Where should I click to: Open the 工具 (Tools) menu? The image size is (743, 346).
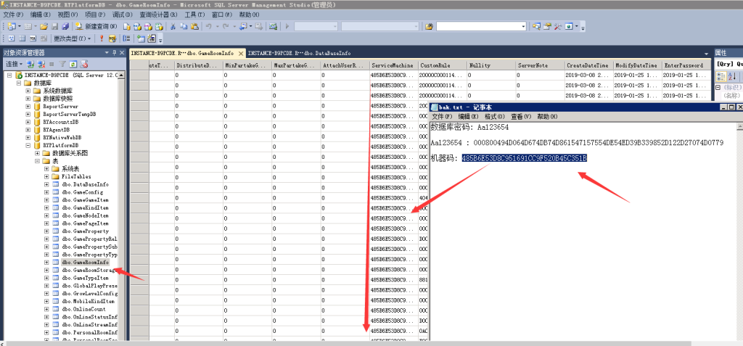click(193, 15)
